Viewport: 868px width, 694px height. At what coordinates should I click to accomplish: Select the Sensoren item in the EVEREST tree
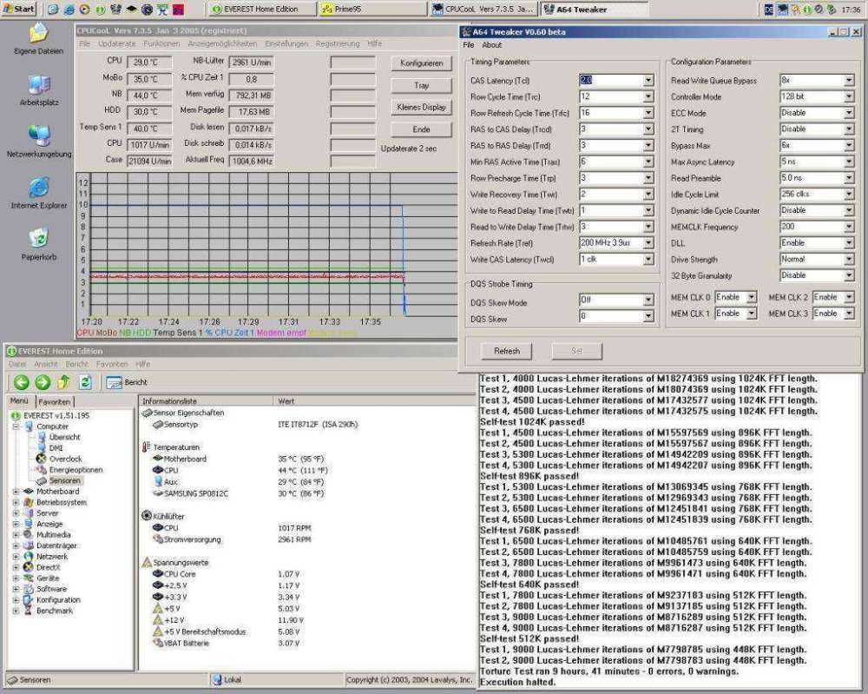coord(65,480)
